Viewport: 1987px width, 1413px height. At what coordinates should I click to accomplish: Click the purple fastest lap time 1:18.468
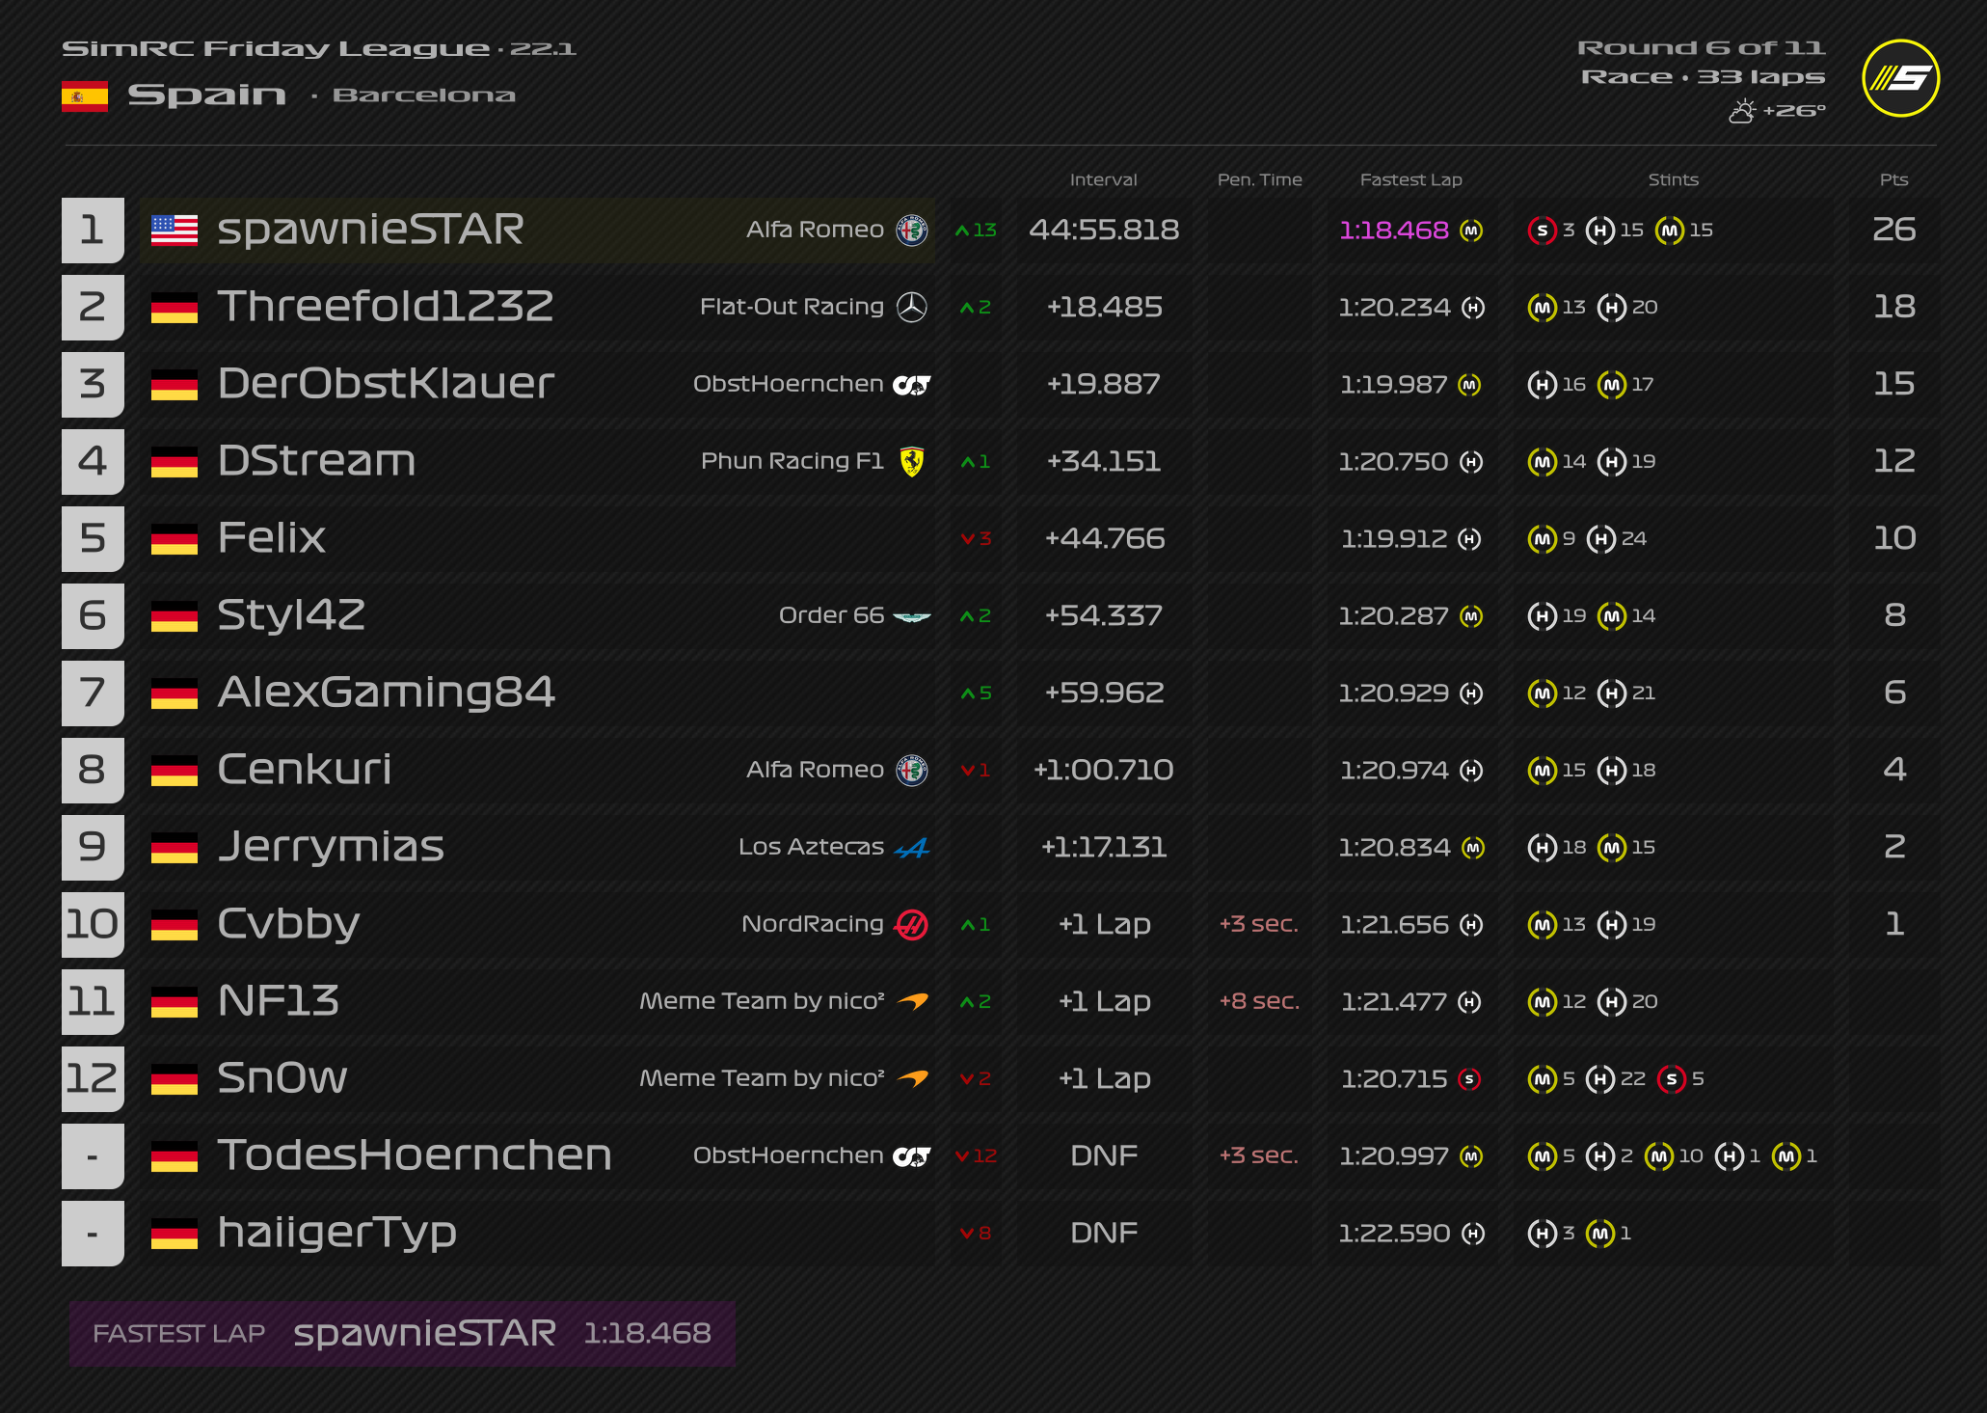pyautogui.click(x=1393, y=231)
